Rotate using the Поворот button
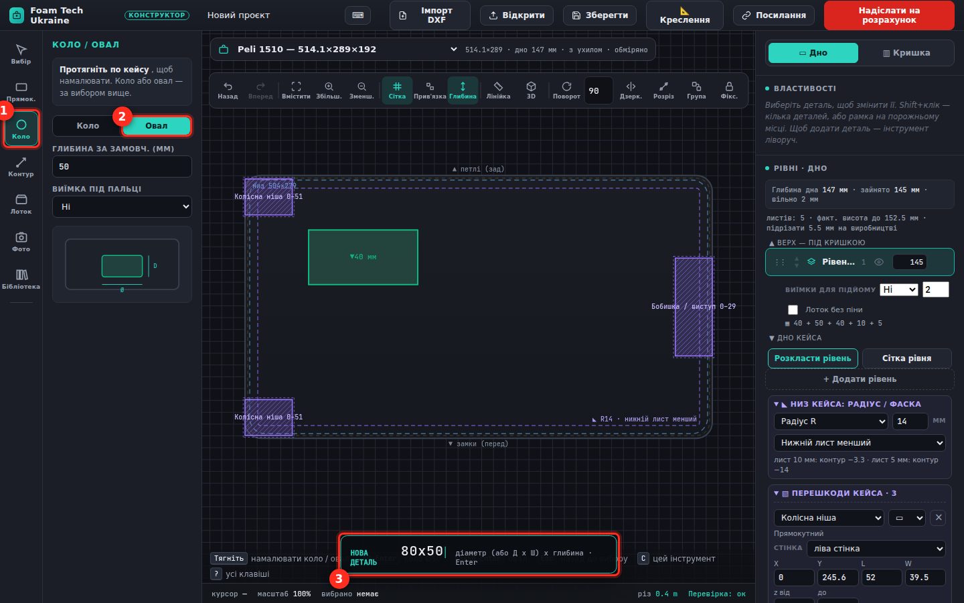Viewport: 964px width, 603px height. (566, 90)
